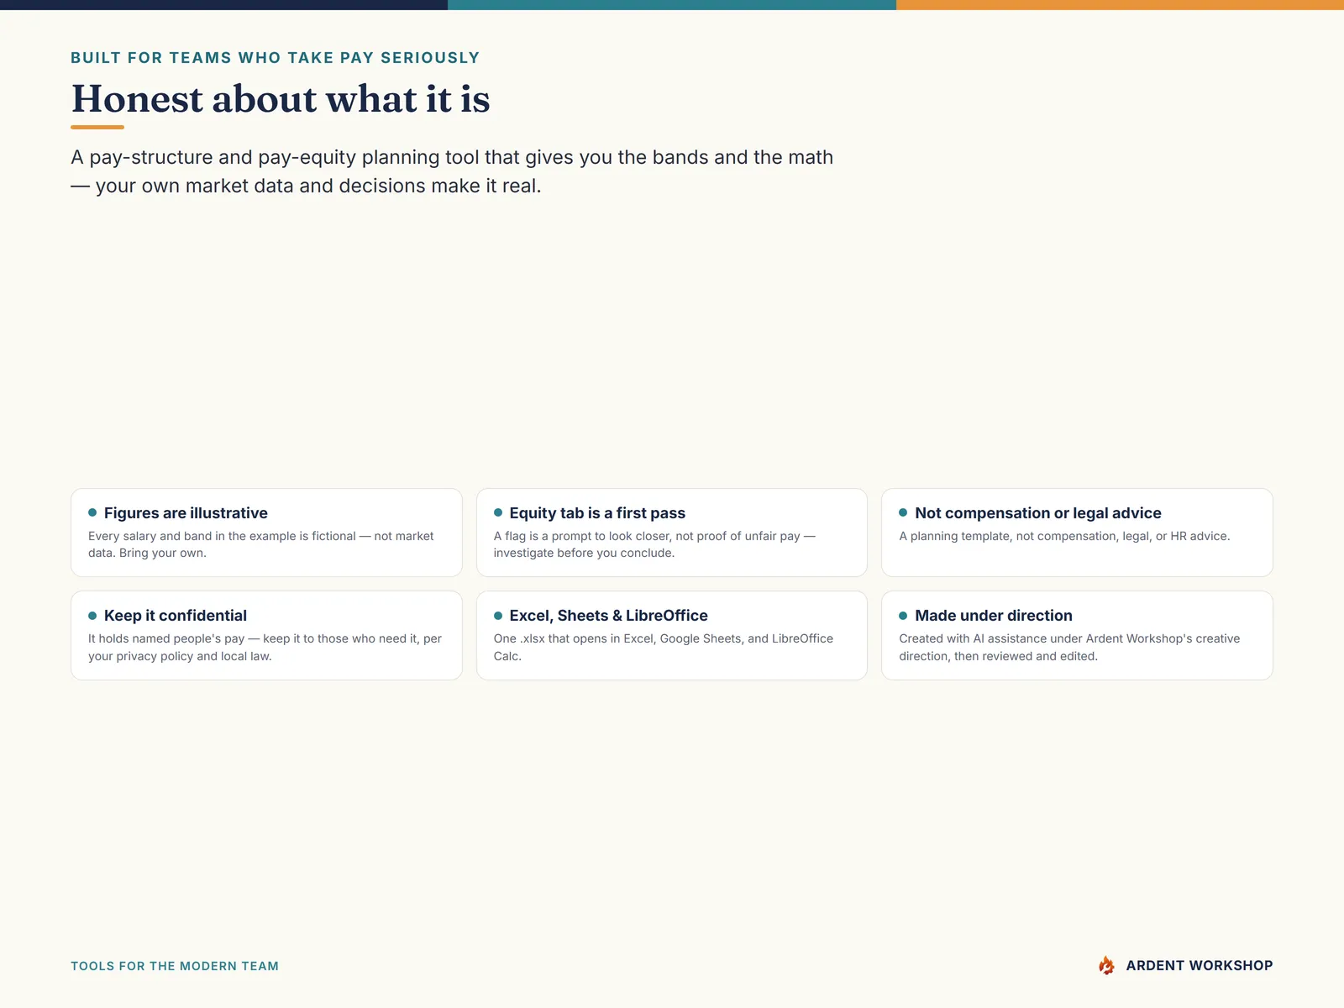Click the Built for teams who take pay seriously tagline
The width and height of the screenshot is (1344, 1008).
point(275,58)
